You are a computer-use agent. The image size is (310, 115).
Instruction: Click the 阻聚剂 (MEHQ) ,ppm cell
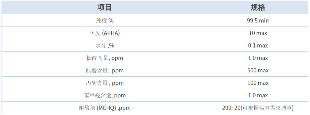coord(105,108)
